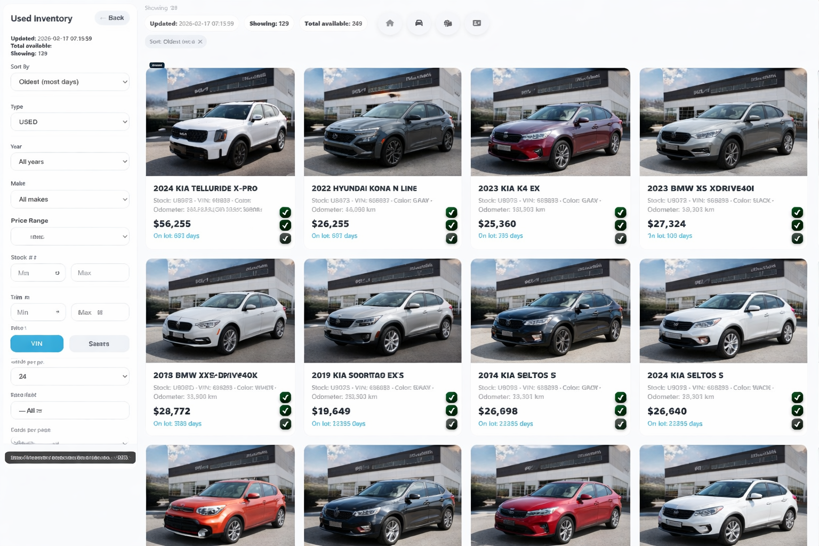Open the orange Kia Soul photo
Image resolution: width=819 pixels, height=546 pixels.
coord(220,495)
